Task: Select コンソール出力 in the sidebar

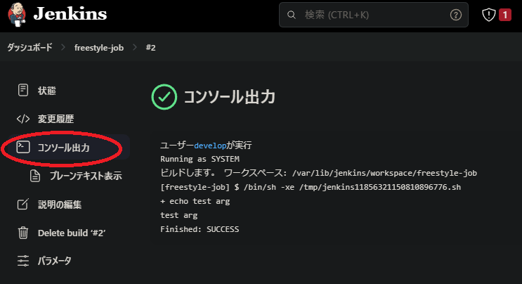Action: (x=63, y=147)
